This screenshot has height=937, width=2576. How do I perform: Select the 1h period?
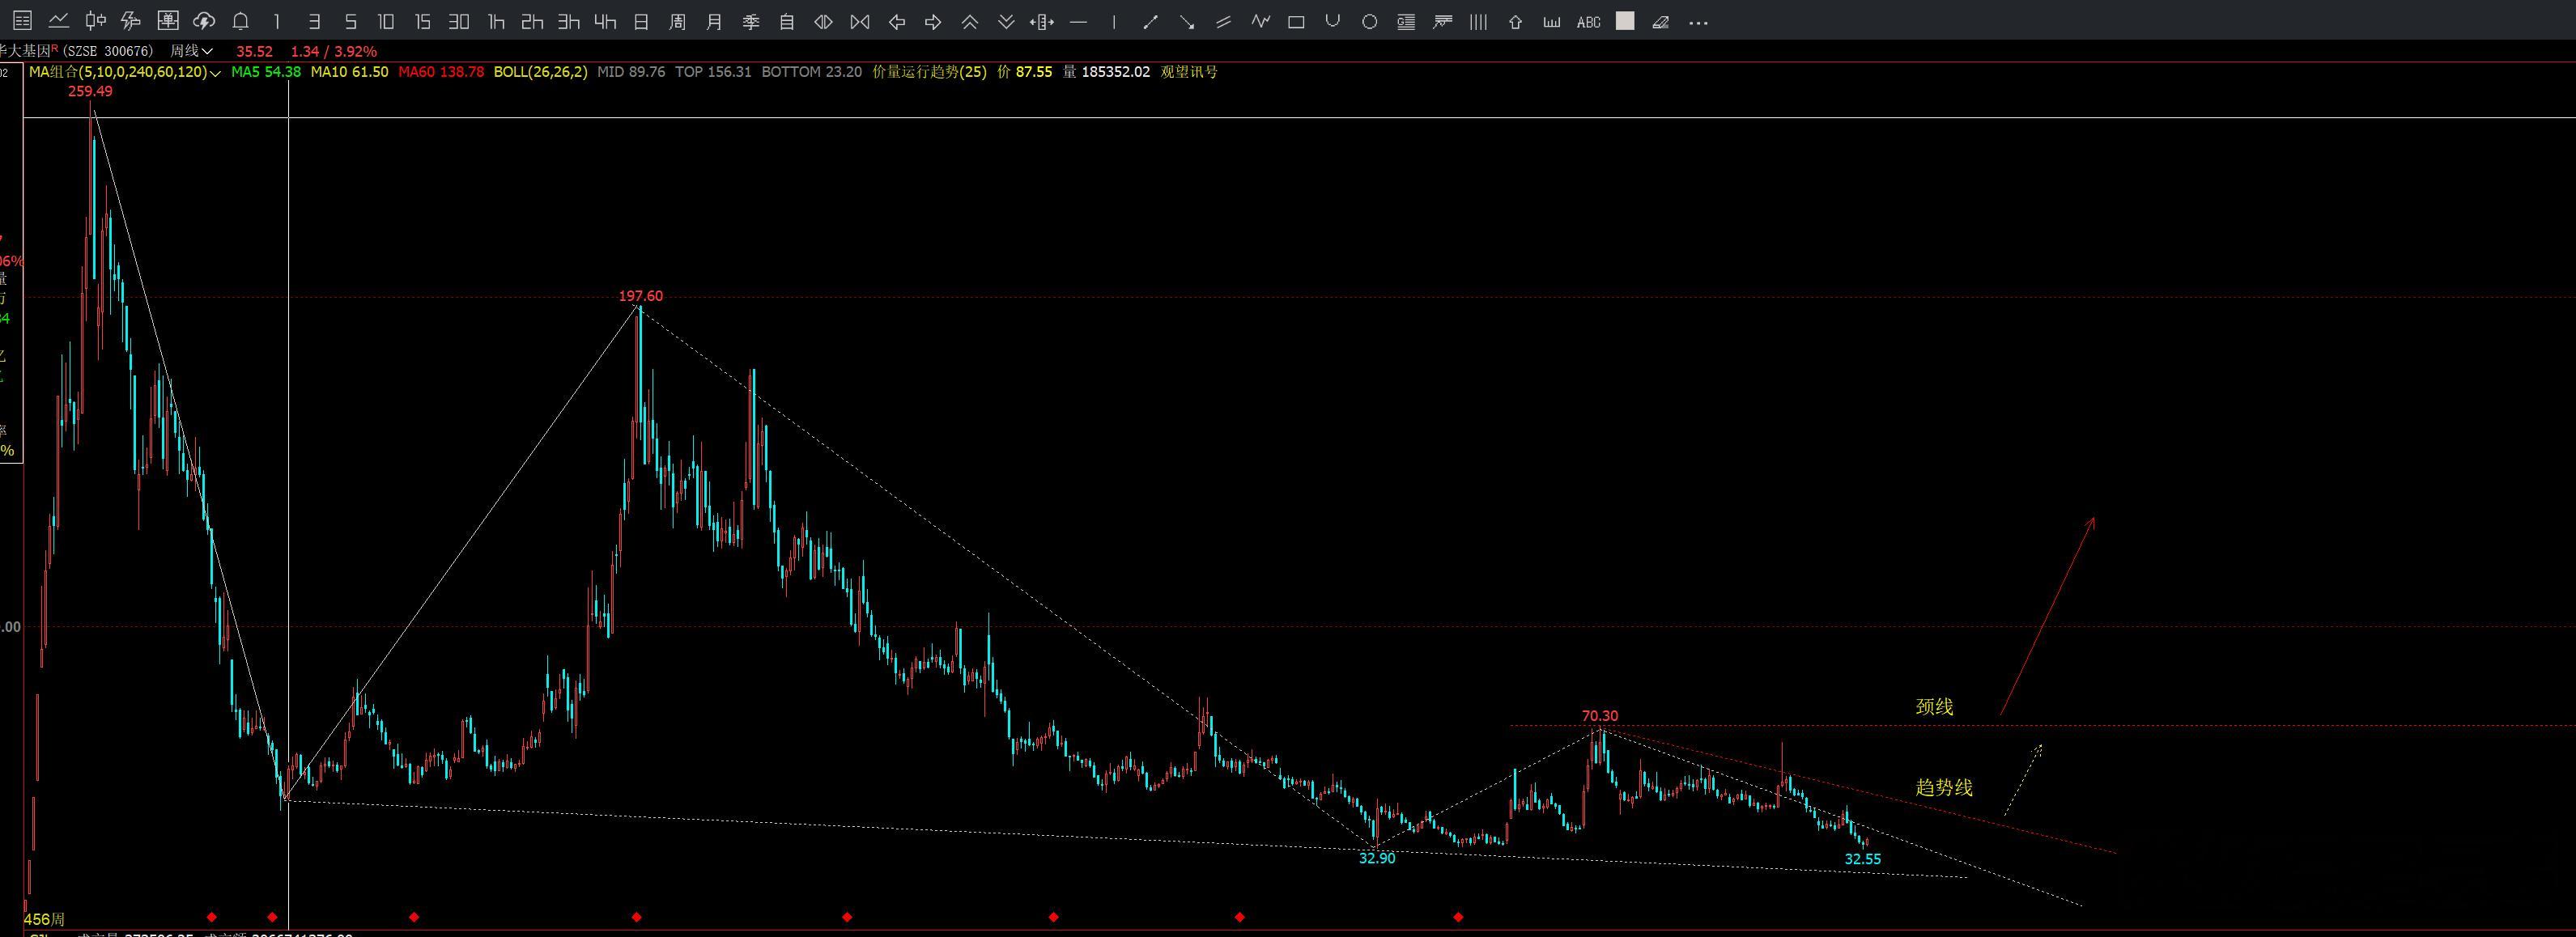(496, 21)
